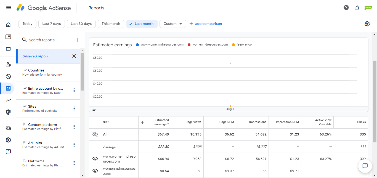Open report settings gear at top right
The height and width of the screenshot is (178, 377).
click(367, 24)
